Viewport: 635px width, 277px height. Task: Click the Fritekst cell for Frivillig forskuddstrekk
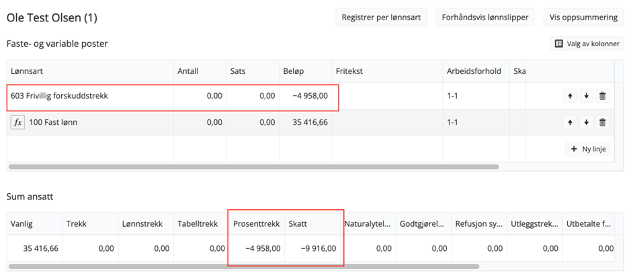(x=386, y=96)
